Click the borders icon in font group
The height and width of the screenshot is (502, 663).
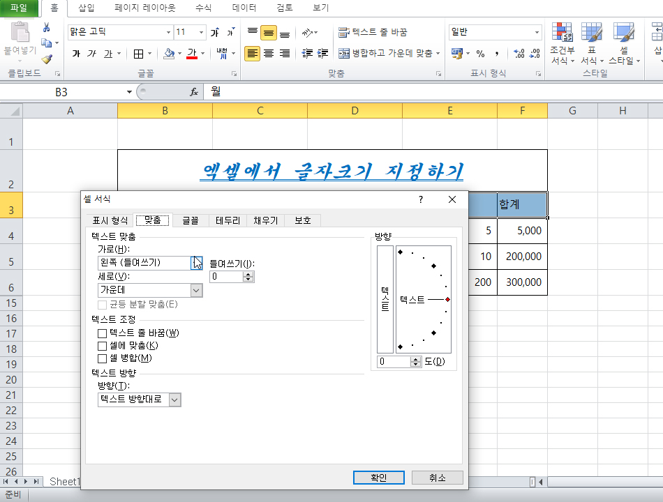point(138,54)
